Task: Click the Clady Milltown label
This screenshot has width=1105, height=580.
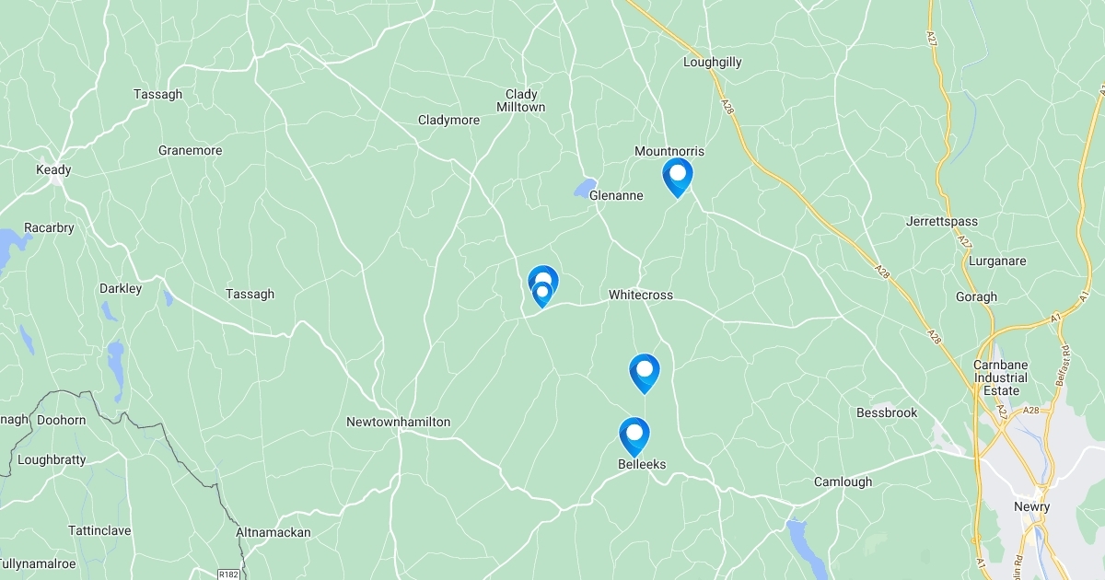Action: tap(521, 100)
